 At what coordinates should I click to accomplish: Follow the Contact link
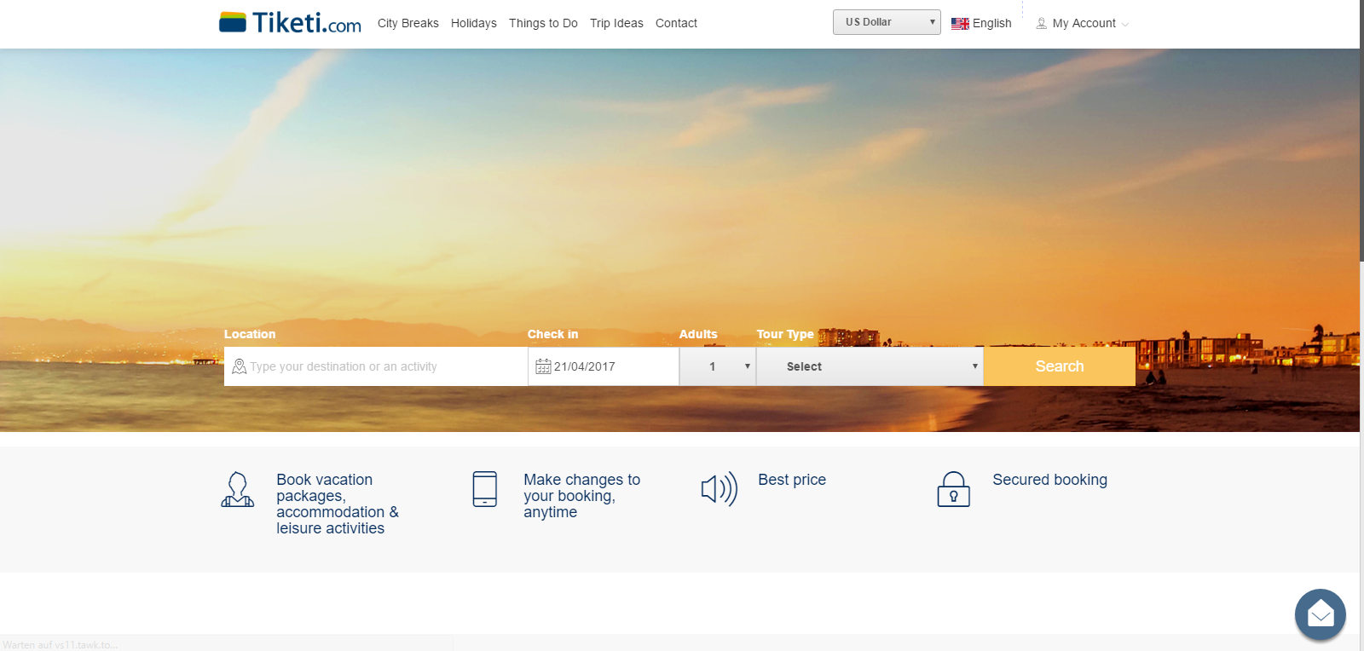click(x=676, y=23)
